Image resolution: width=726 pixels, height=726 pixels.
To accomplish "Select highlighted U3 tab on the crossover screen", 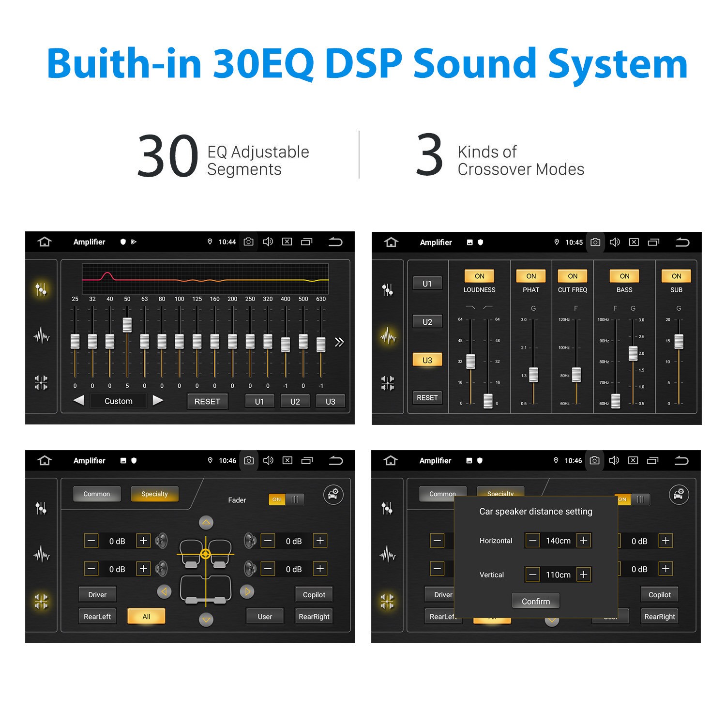I will (427, 360).
